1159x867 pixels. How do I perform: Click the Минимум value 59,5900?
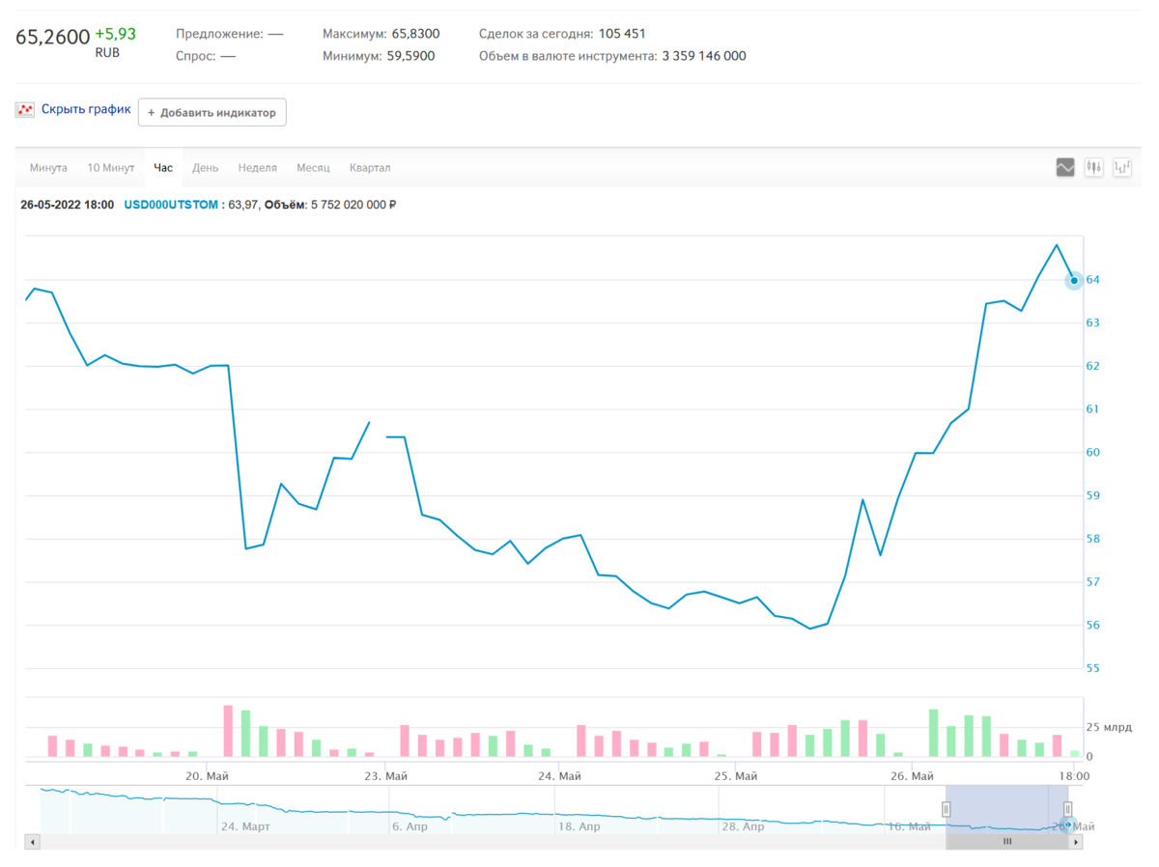coord(410,56)
